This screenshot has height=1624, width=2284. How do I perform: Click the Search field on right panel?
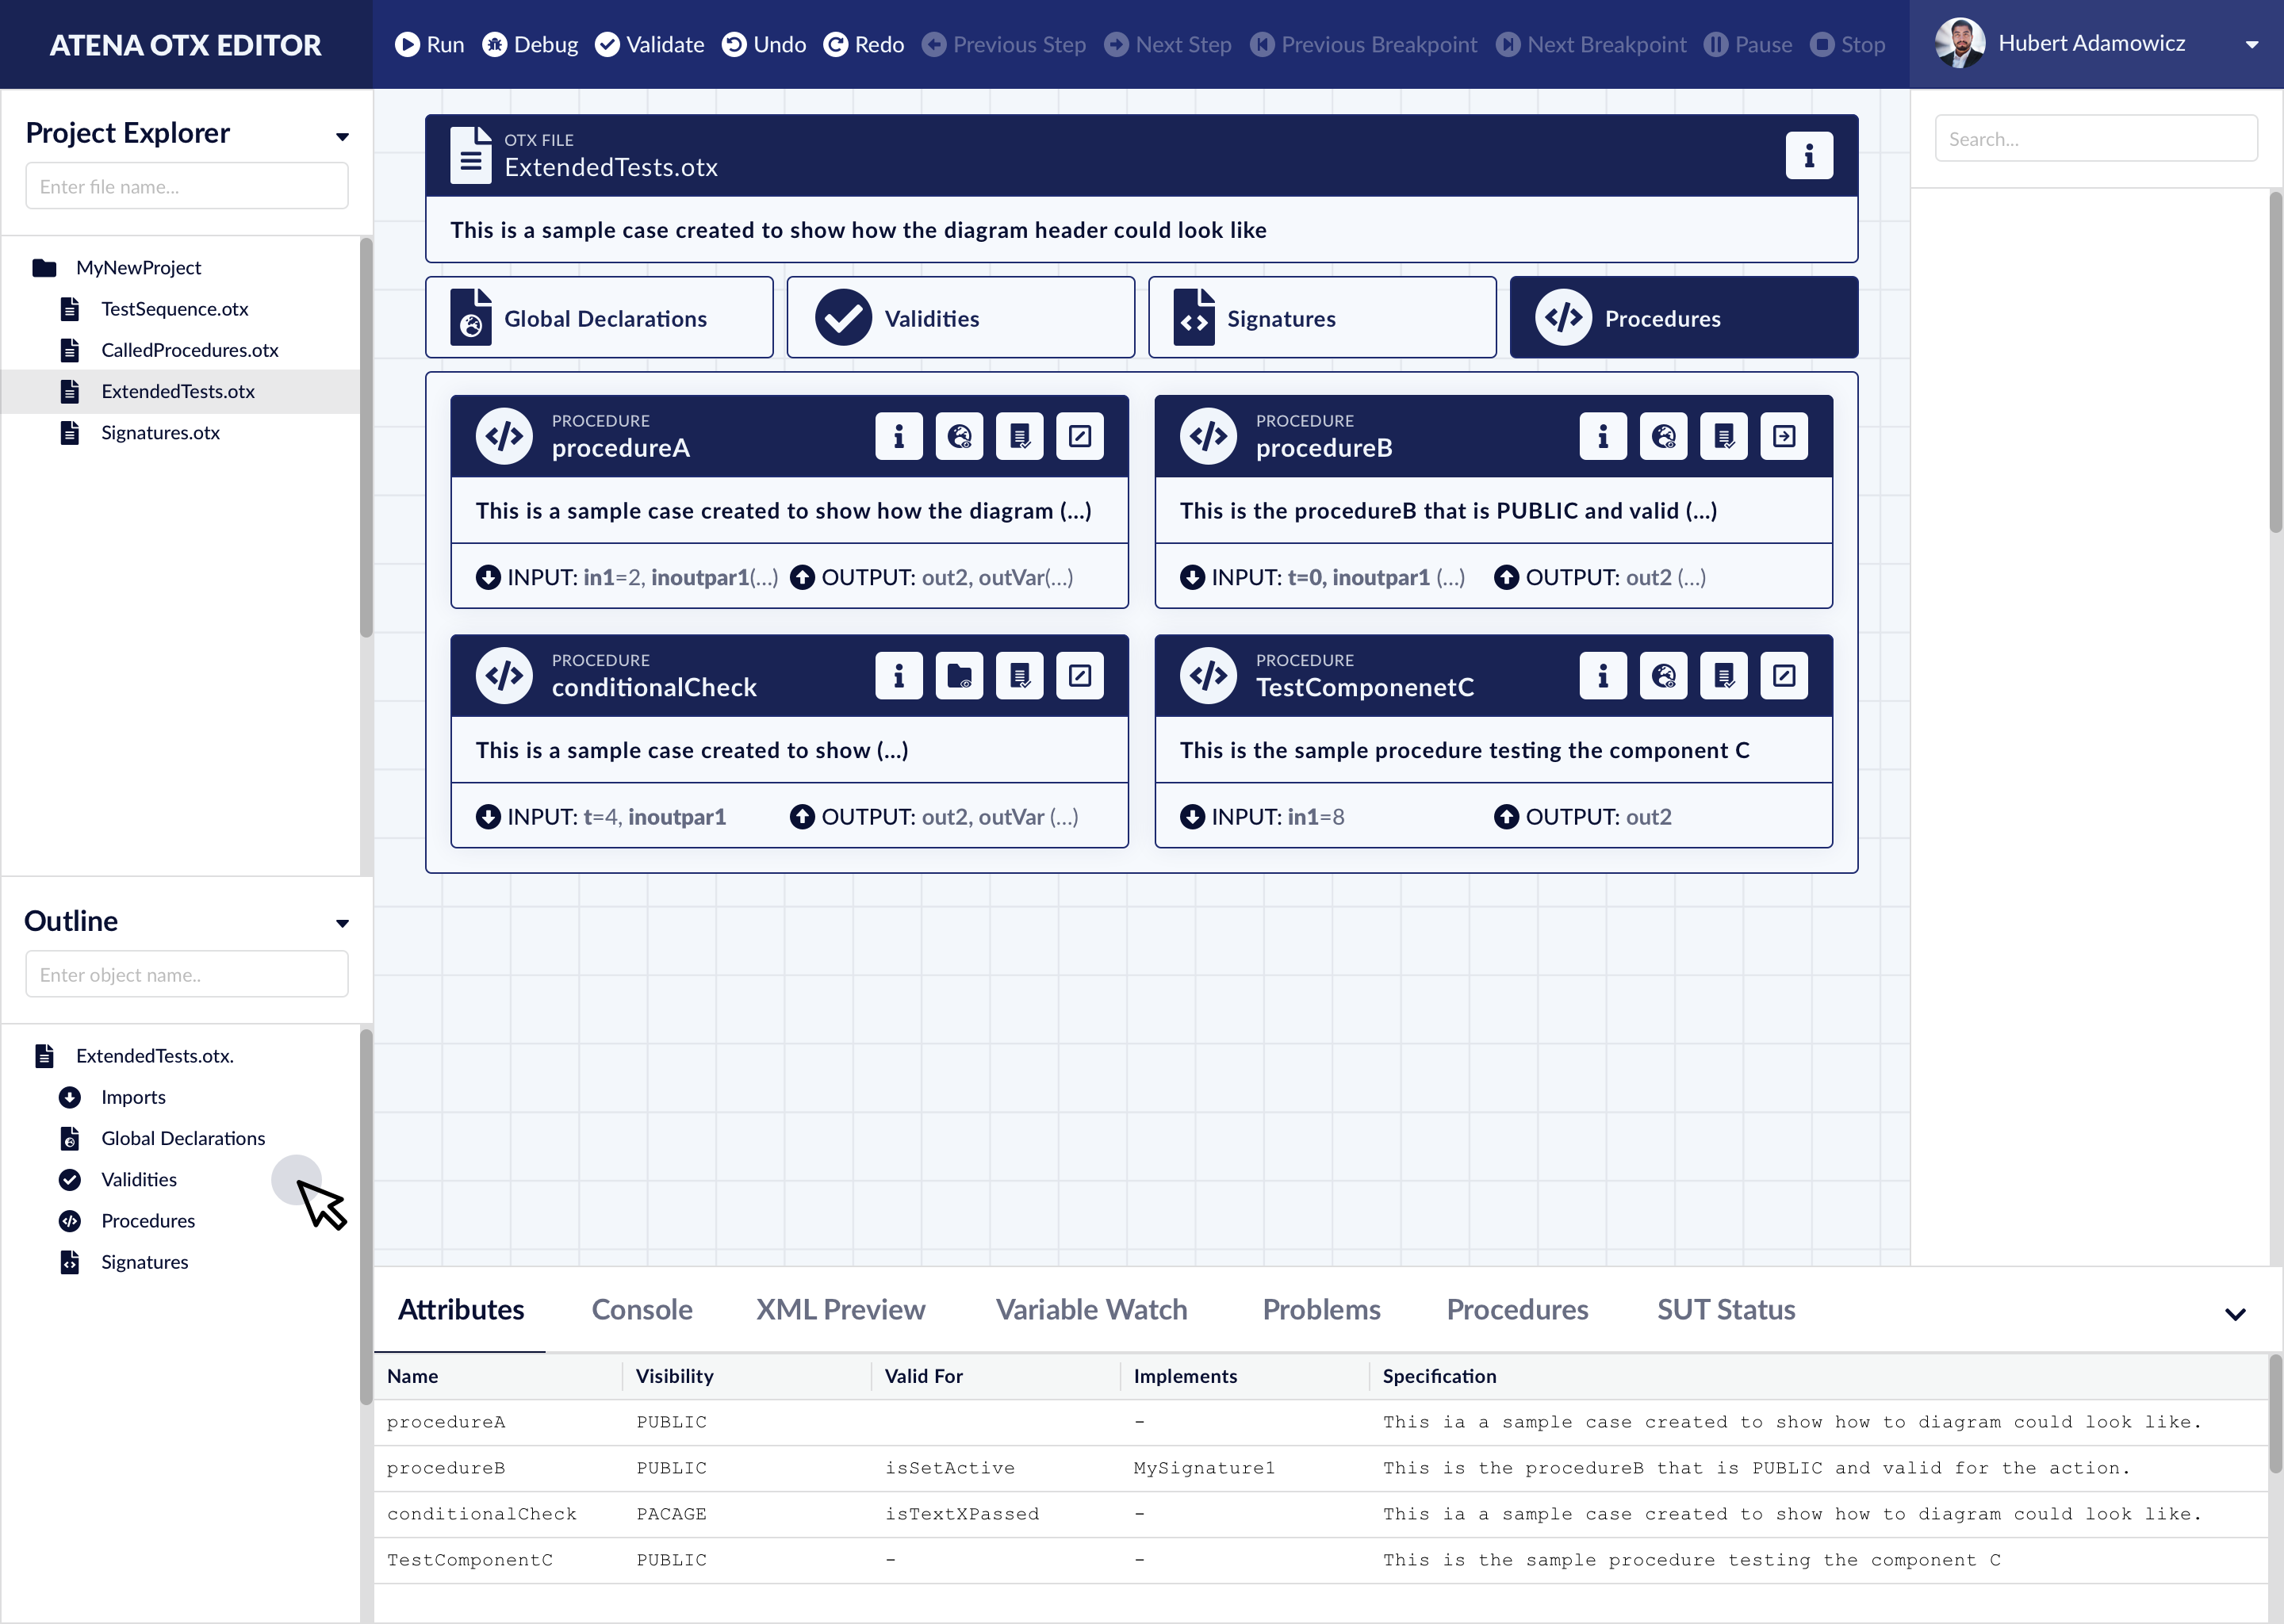[x=2096, y=139]
